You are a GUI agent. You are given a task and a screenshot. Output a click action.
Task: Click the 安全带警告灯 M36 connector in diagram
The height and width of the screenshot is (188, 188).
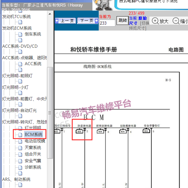coord(146,131)
